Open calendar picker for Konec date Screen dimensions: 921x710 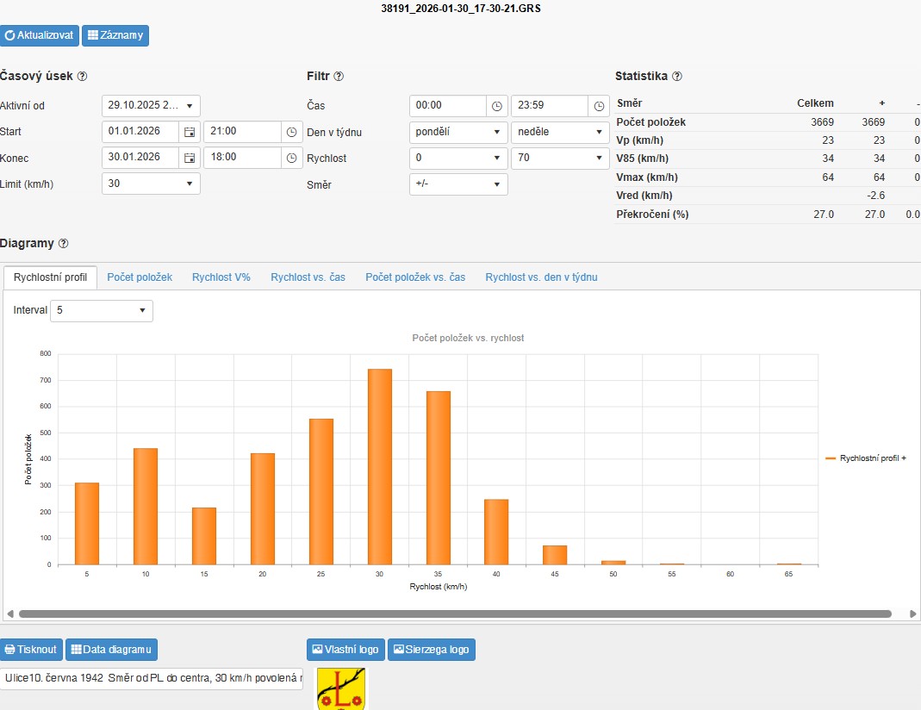[x=190, y=158]
